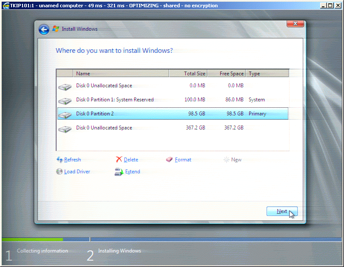This screenshot has height=267, width=344.
Task: Click the 86.0 MB free space cell
Action: (234, 100)
